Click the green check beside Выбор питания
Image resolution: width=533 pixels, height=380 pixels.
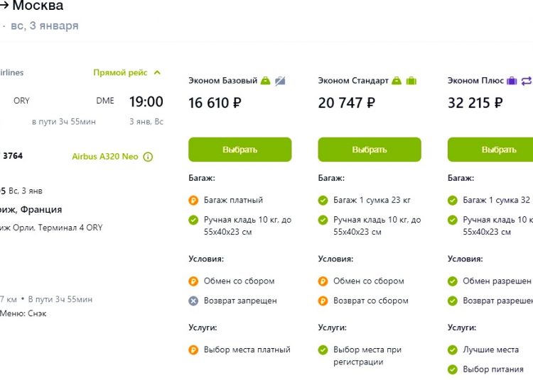point(453,369)
